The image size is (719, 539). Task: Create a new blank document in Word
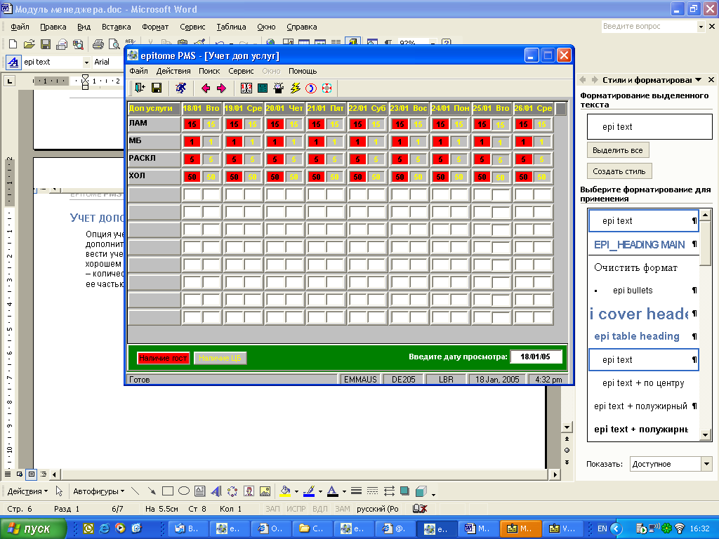point(13,44)
